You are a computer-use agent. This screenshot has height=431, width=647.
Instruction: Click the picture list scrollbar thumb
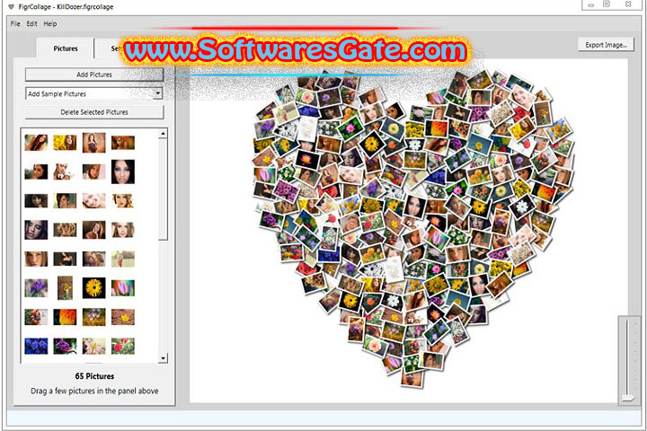click(163, 189)
